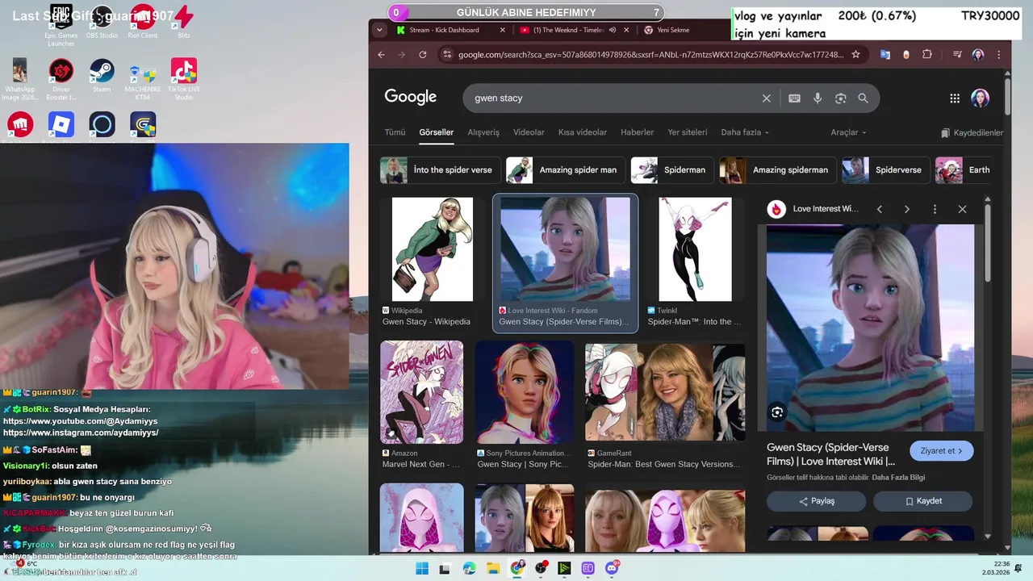The image size is (1033, 581).
Task: Click the Google logo
Action: (410, 98)
